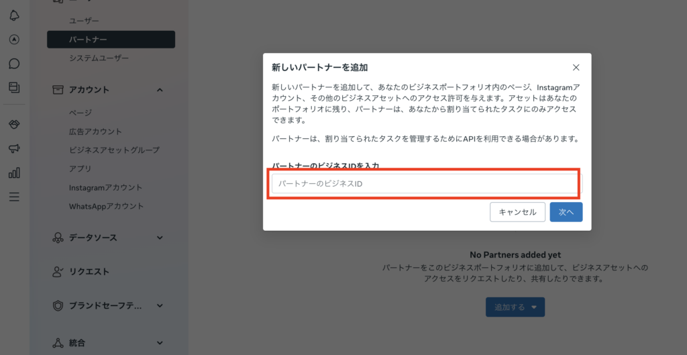Image resolution: width=687 pixels, height=355 pixels.
Task: Go to 広告アカウント in the sidebar
Action: point(95,132)
